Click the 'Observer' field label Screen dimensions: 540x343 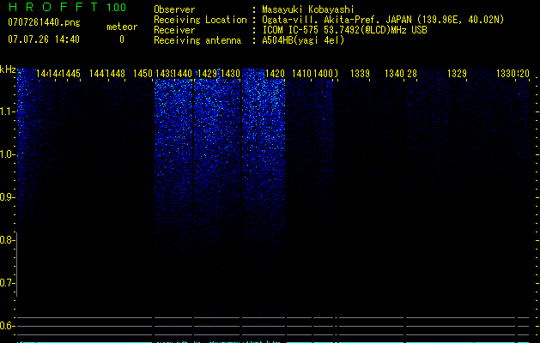coord(174,9)
